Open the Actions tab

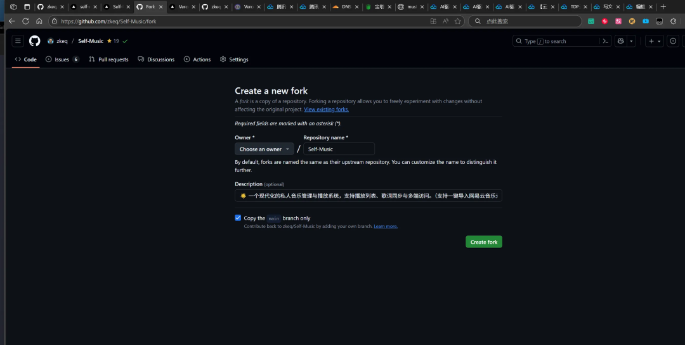coord(197,60)
